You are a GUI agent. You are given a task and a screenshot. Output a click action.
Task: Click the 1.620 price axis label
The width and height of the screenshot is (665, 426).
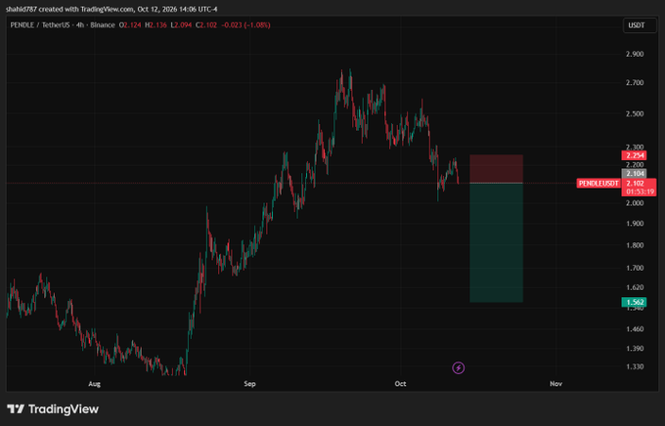click(635, 287)
